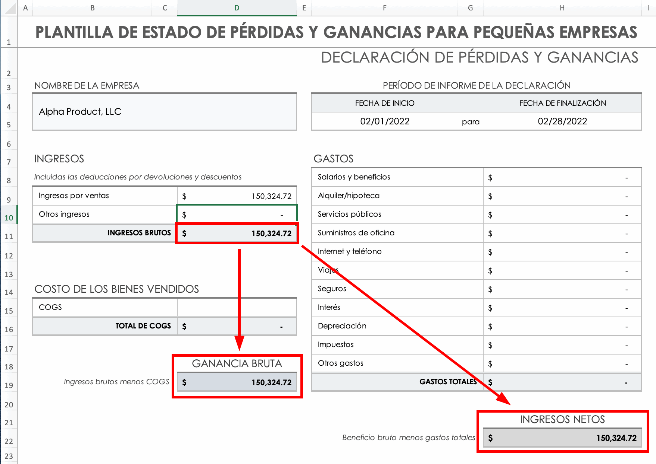Image resolution: width=656 pixels, height=464 pixels.
Task: Click the Otros ingresos amount cell
Action: (x=237, y=214)
